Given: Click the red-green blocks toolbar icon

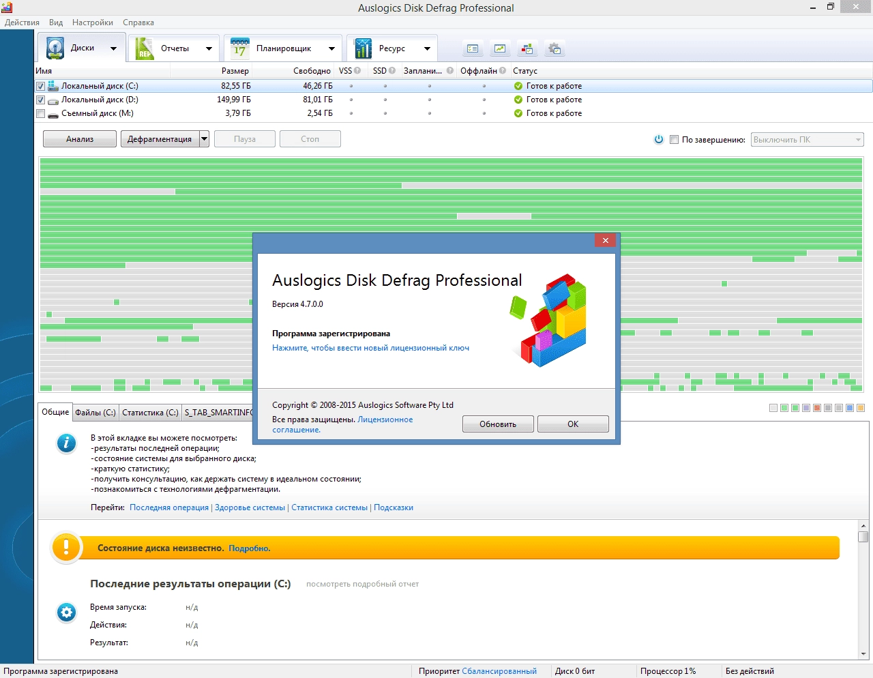Looking at the screenshot, I should [x=527, y=48].
